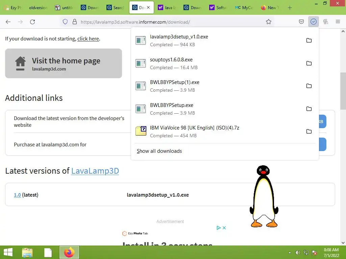Open the tracking protection shield icon

pos(65,22)
